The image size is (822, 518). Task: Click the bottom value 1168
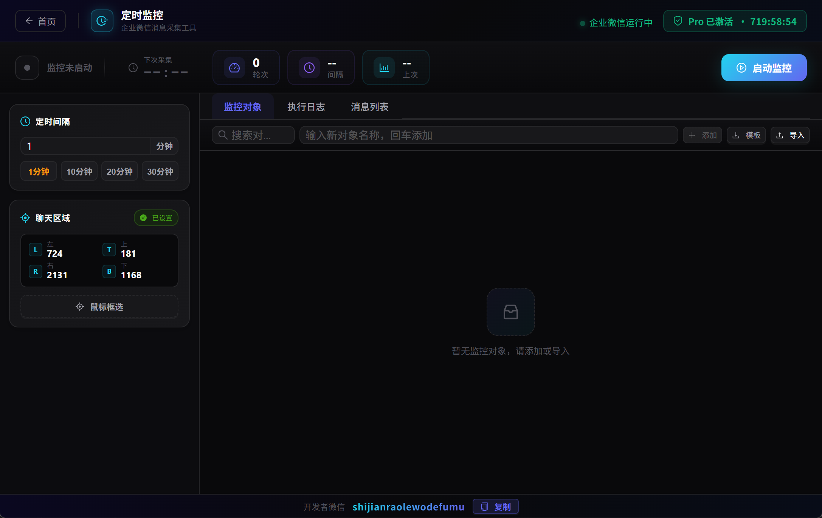point(131,275)
